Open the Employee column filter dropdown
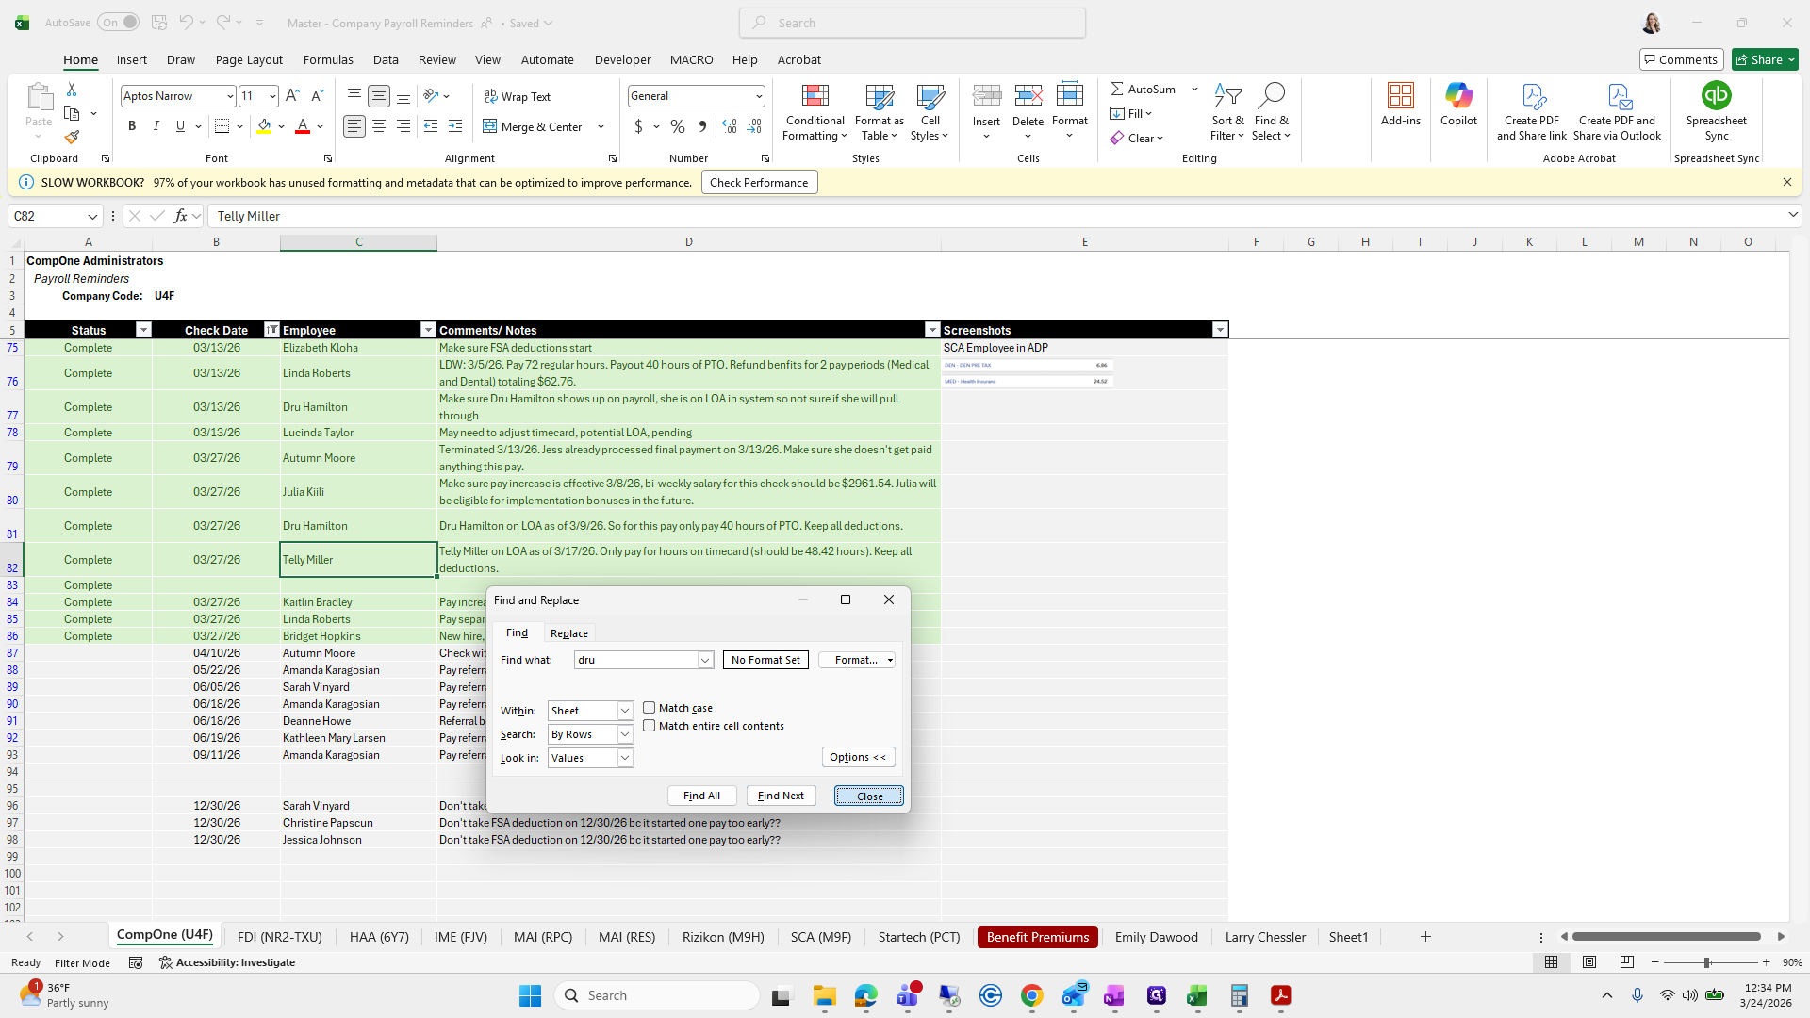This screenshot has height=1018, width=1810. tap(428, 330)
